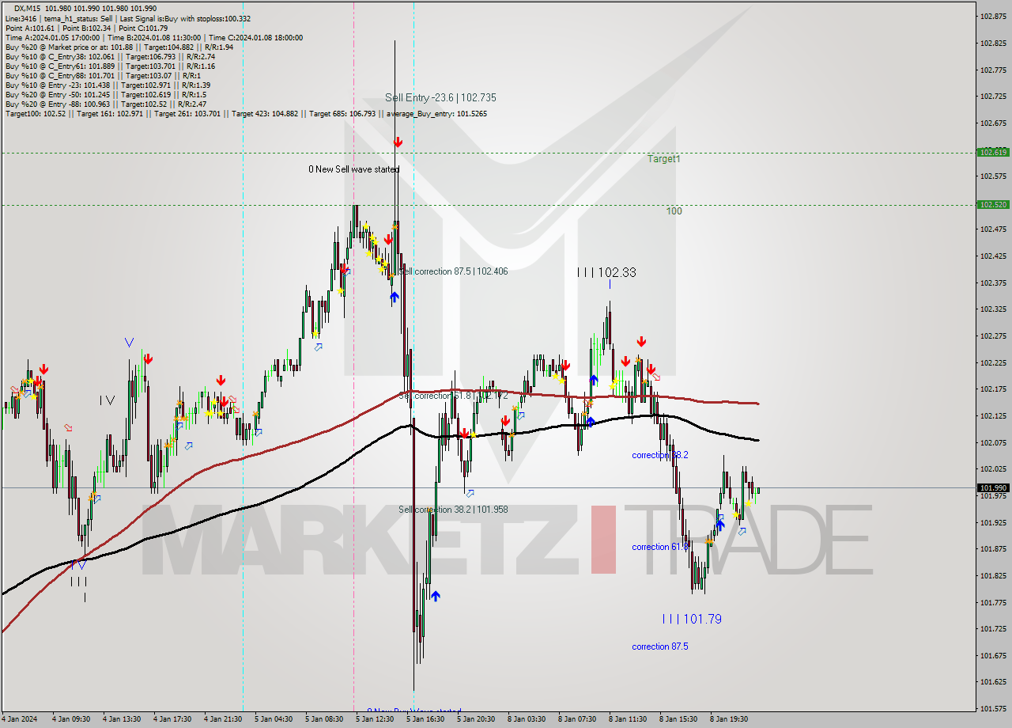1012x728 pixels.
Task: Click the Buy %20 @ Market price line
Action: (x=119, y=47)
